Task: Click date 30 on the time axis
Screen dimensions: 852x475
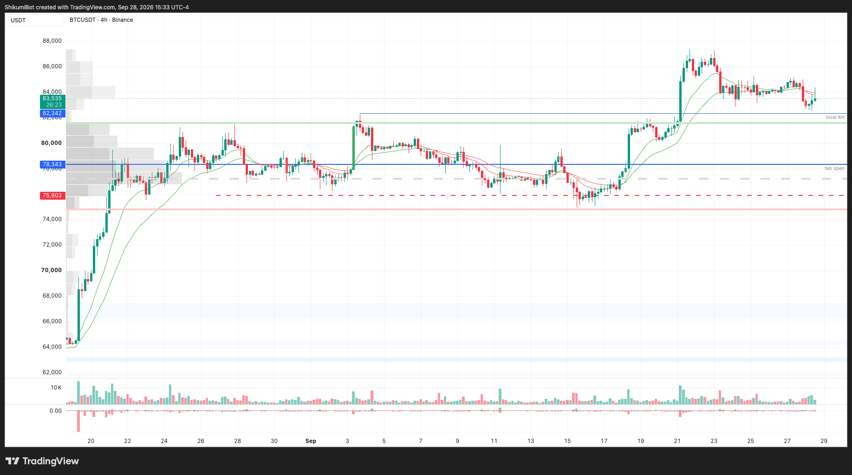Action: coord(274,441)
